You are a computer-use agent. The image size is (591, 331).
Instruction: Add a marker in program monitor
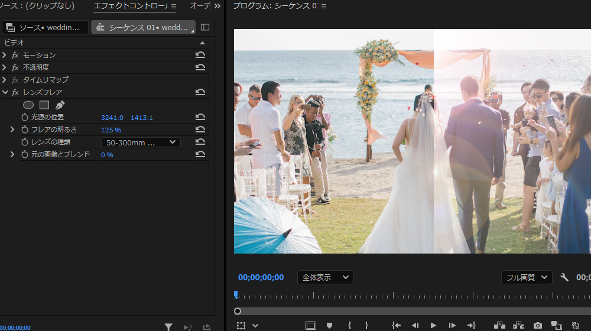[330, 325]
